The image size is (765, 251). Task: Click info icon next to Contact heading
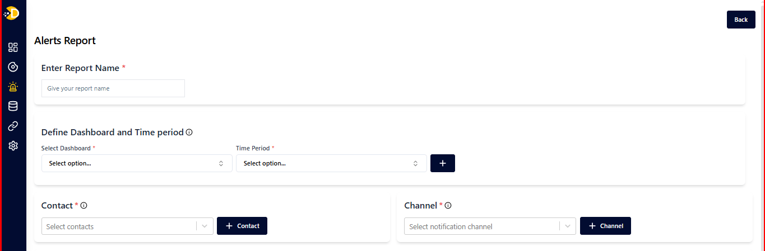84,206
